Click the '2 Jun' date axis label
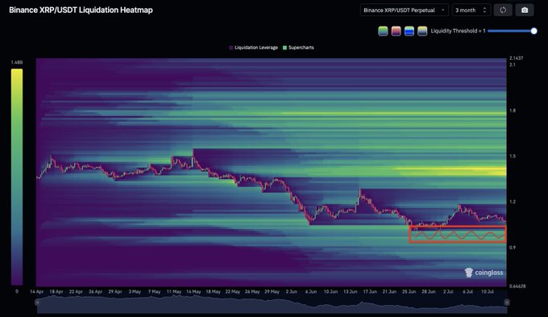The width and height of the screenshot is (548, 317). (292, 291)
